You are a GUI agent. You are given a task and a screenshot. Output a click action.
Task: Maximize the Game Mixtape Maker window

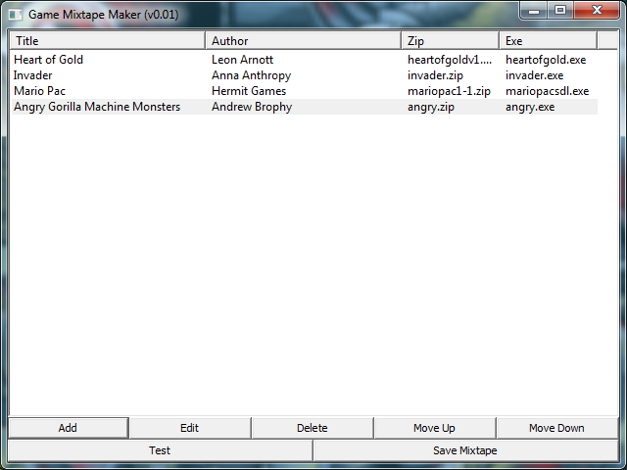(560, 11)
